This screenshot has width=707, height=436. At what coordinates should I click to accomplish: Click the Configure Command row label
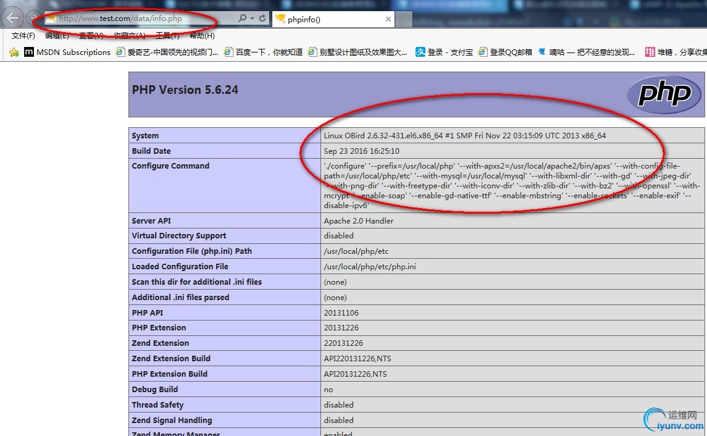click(x=170, y=166)
